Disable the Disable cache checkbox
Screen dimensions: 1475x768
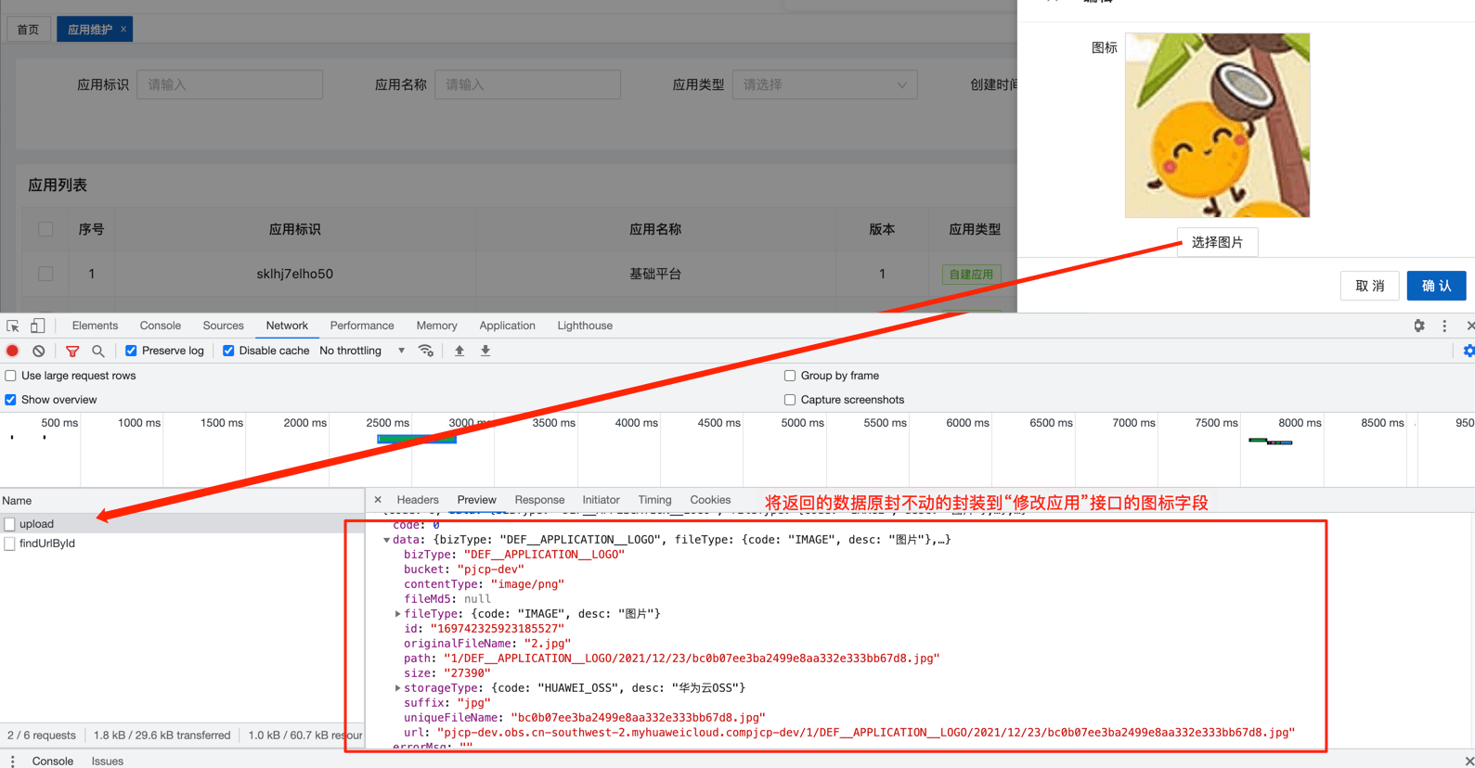[x=228, y=351]
